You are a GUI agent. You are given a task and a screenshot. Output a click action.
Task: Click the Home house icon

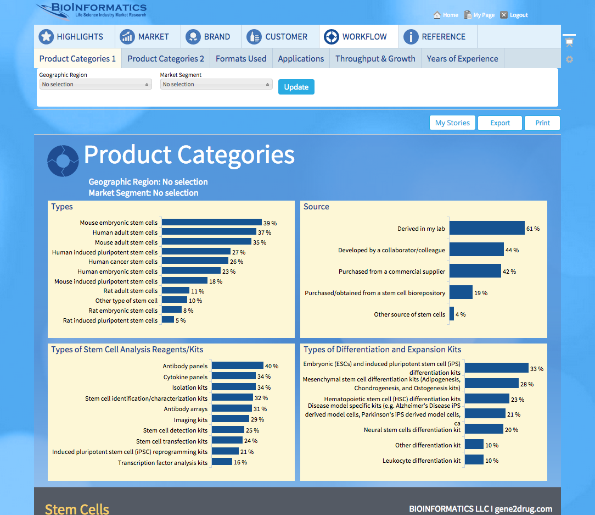437,15
